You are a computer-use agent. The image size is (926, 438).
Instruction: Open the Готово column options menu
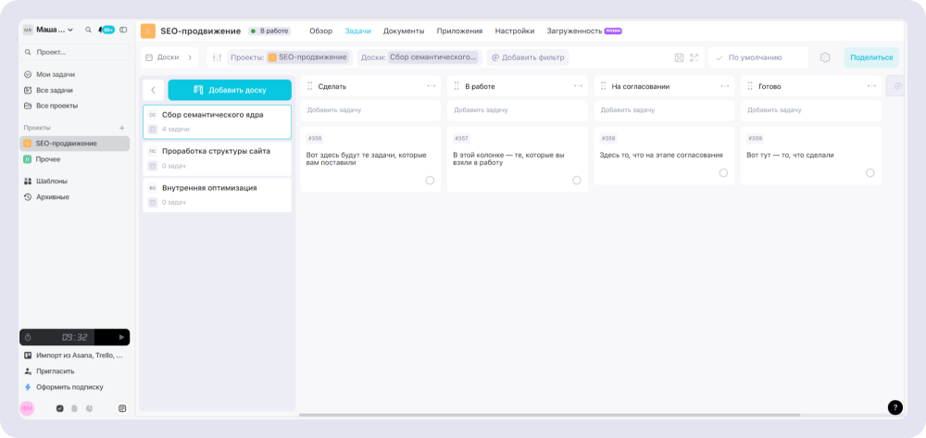tap(871, 86)
